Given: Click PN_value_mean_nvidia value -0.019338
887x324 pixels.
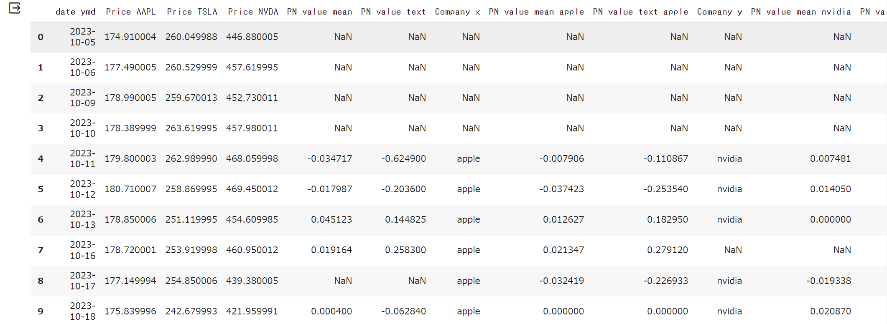Looking at the screenshot, I should pyautogui.click(x=829, y=281).
